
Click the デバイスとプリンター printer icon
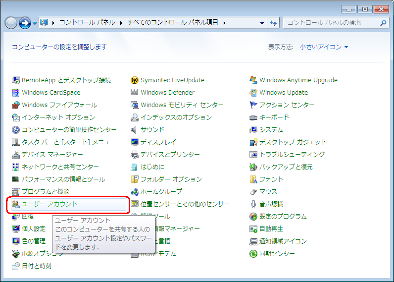pos(135,155)
